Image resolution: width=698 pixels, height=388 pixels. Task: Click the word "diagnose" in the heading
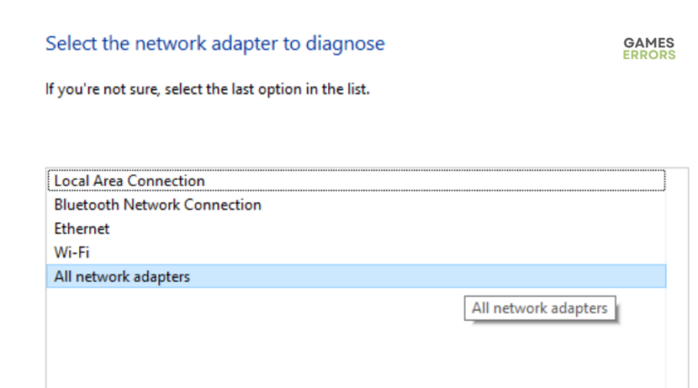(348, 44)
